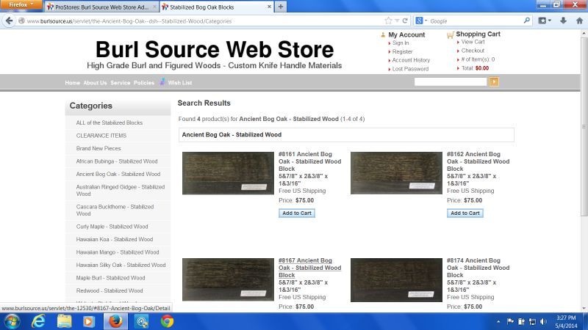Go to Checkout link
The height and width of the screenshot is (330, 588).
(473, 51)
